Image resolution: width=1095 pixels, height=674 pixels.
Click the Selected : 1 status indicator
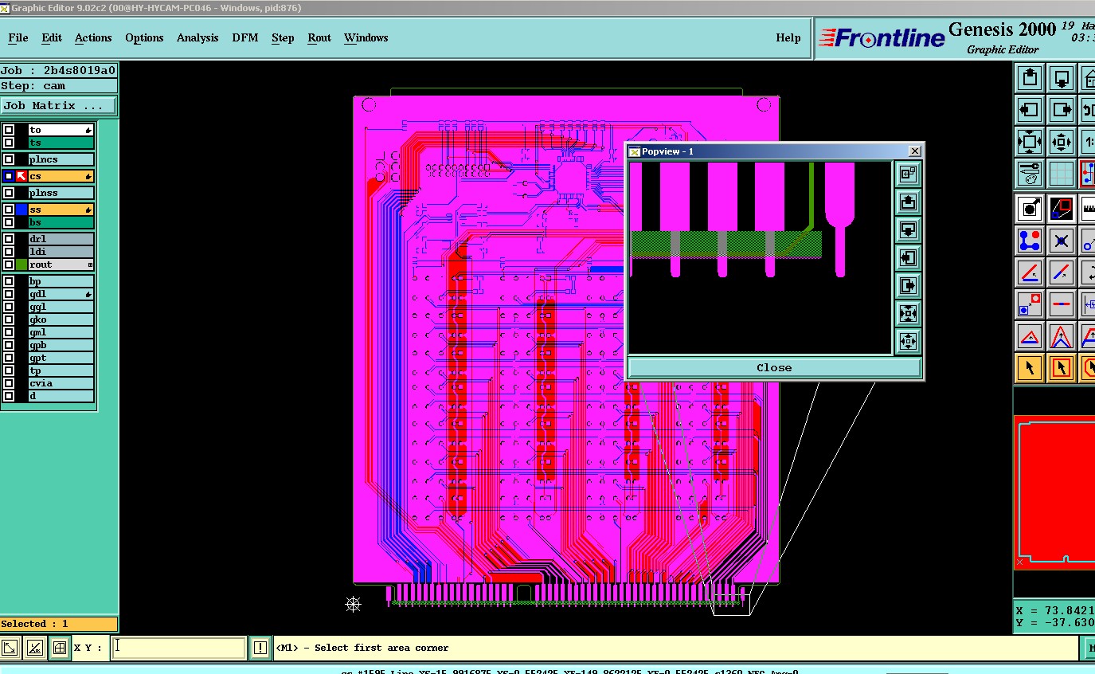(59, 624)
